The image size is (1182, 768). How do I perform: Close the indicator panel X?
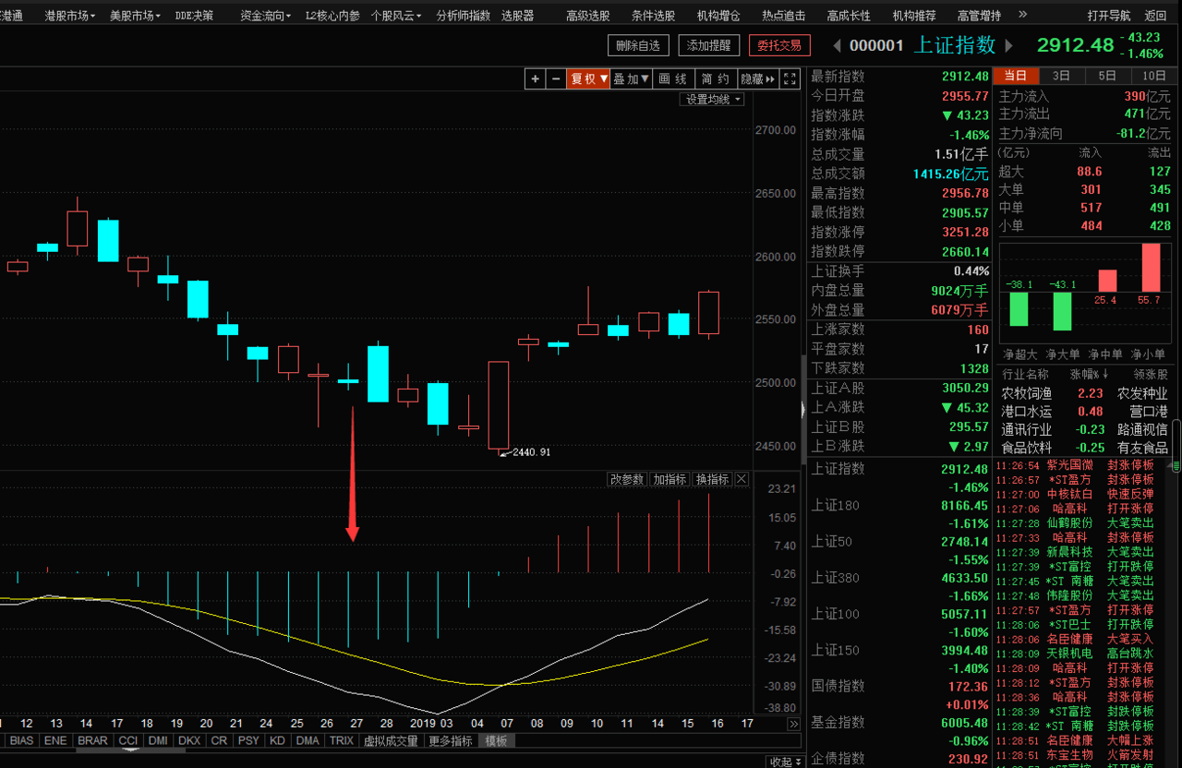pyautogui.click(x=742, y=479)
